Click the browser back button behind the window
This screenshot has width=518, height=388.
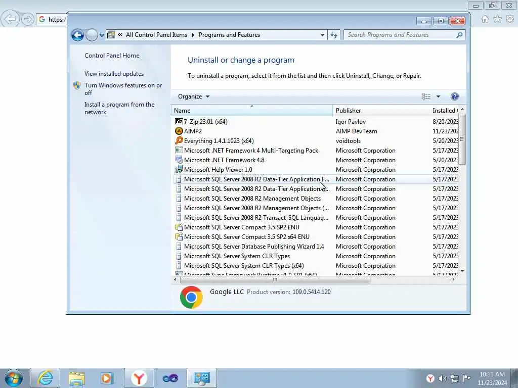point(10,19)
